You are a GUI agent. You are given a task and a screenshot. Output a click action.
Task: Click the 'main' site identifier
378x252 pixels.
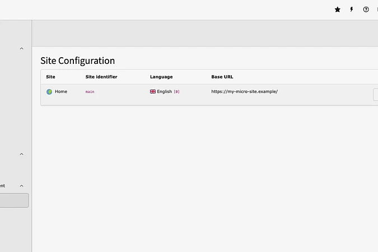point(90,92)
